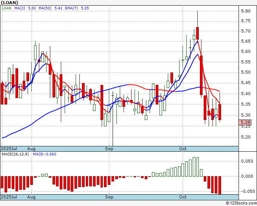Viewport: 257px width, 206px height.
Task: Click the green LOAN legend label
Action: 6,8
